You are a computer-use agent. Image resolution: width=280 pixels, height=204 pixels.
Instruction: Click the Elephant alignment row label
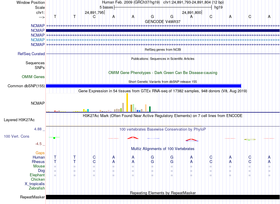[x=37, y=175]
